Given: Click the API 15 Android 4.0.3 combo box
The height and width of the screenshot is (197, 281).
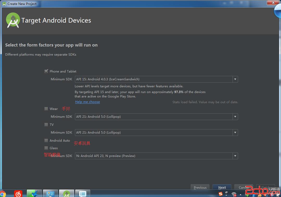Looking at the screenshot, I should pyautogui.click(x=156, y=79).
